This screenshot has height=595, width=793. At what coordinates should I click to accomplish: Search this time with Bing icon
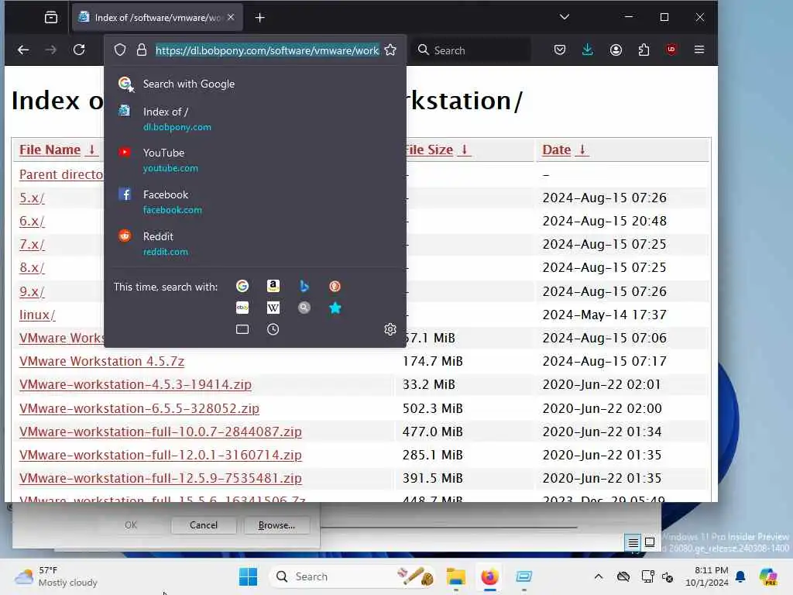coord(304,287)
